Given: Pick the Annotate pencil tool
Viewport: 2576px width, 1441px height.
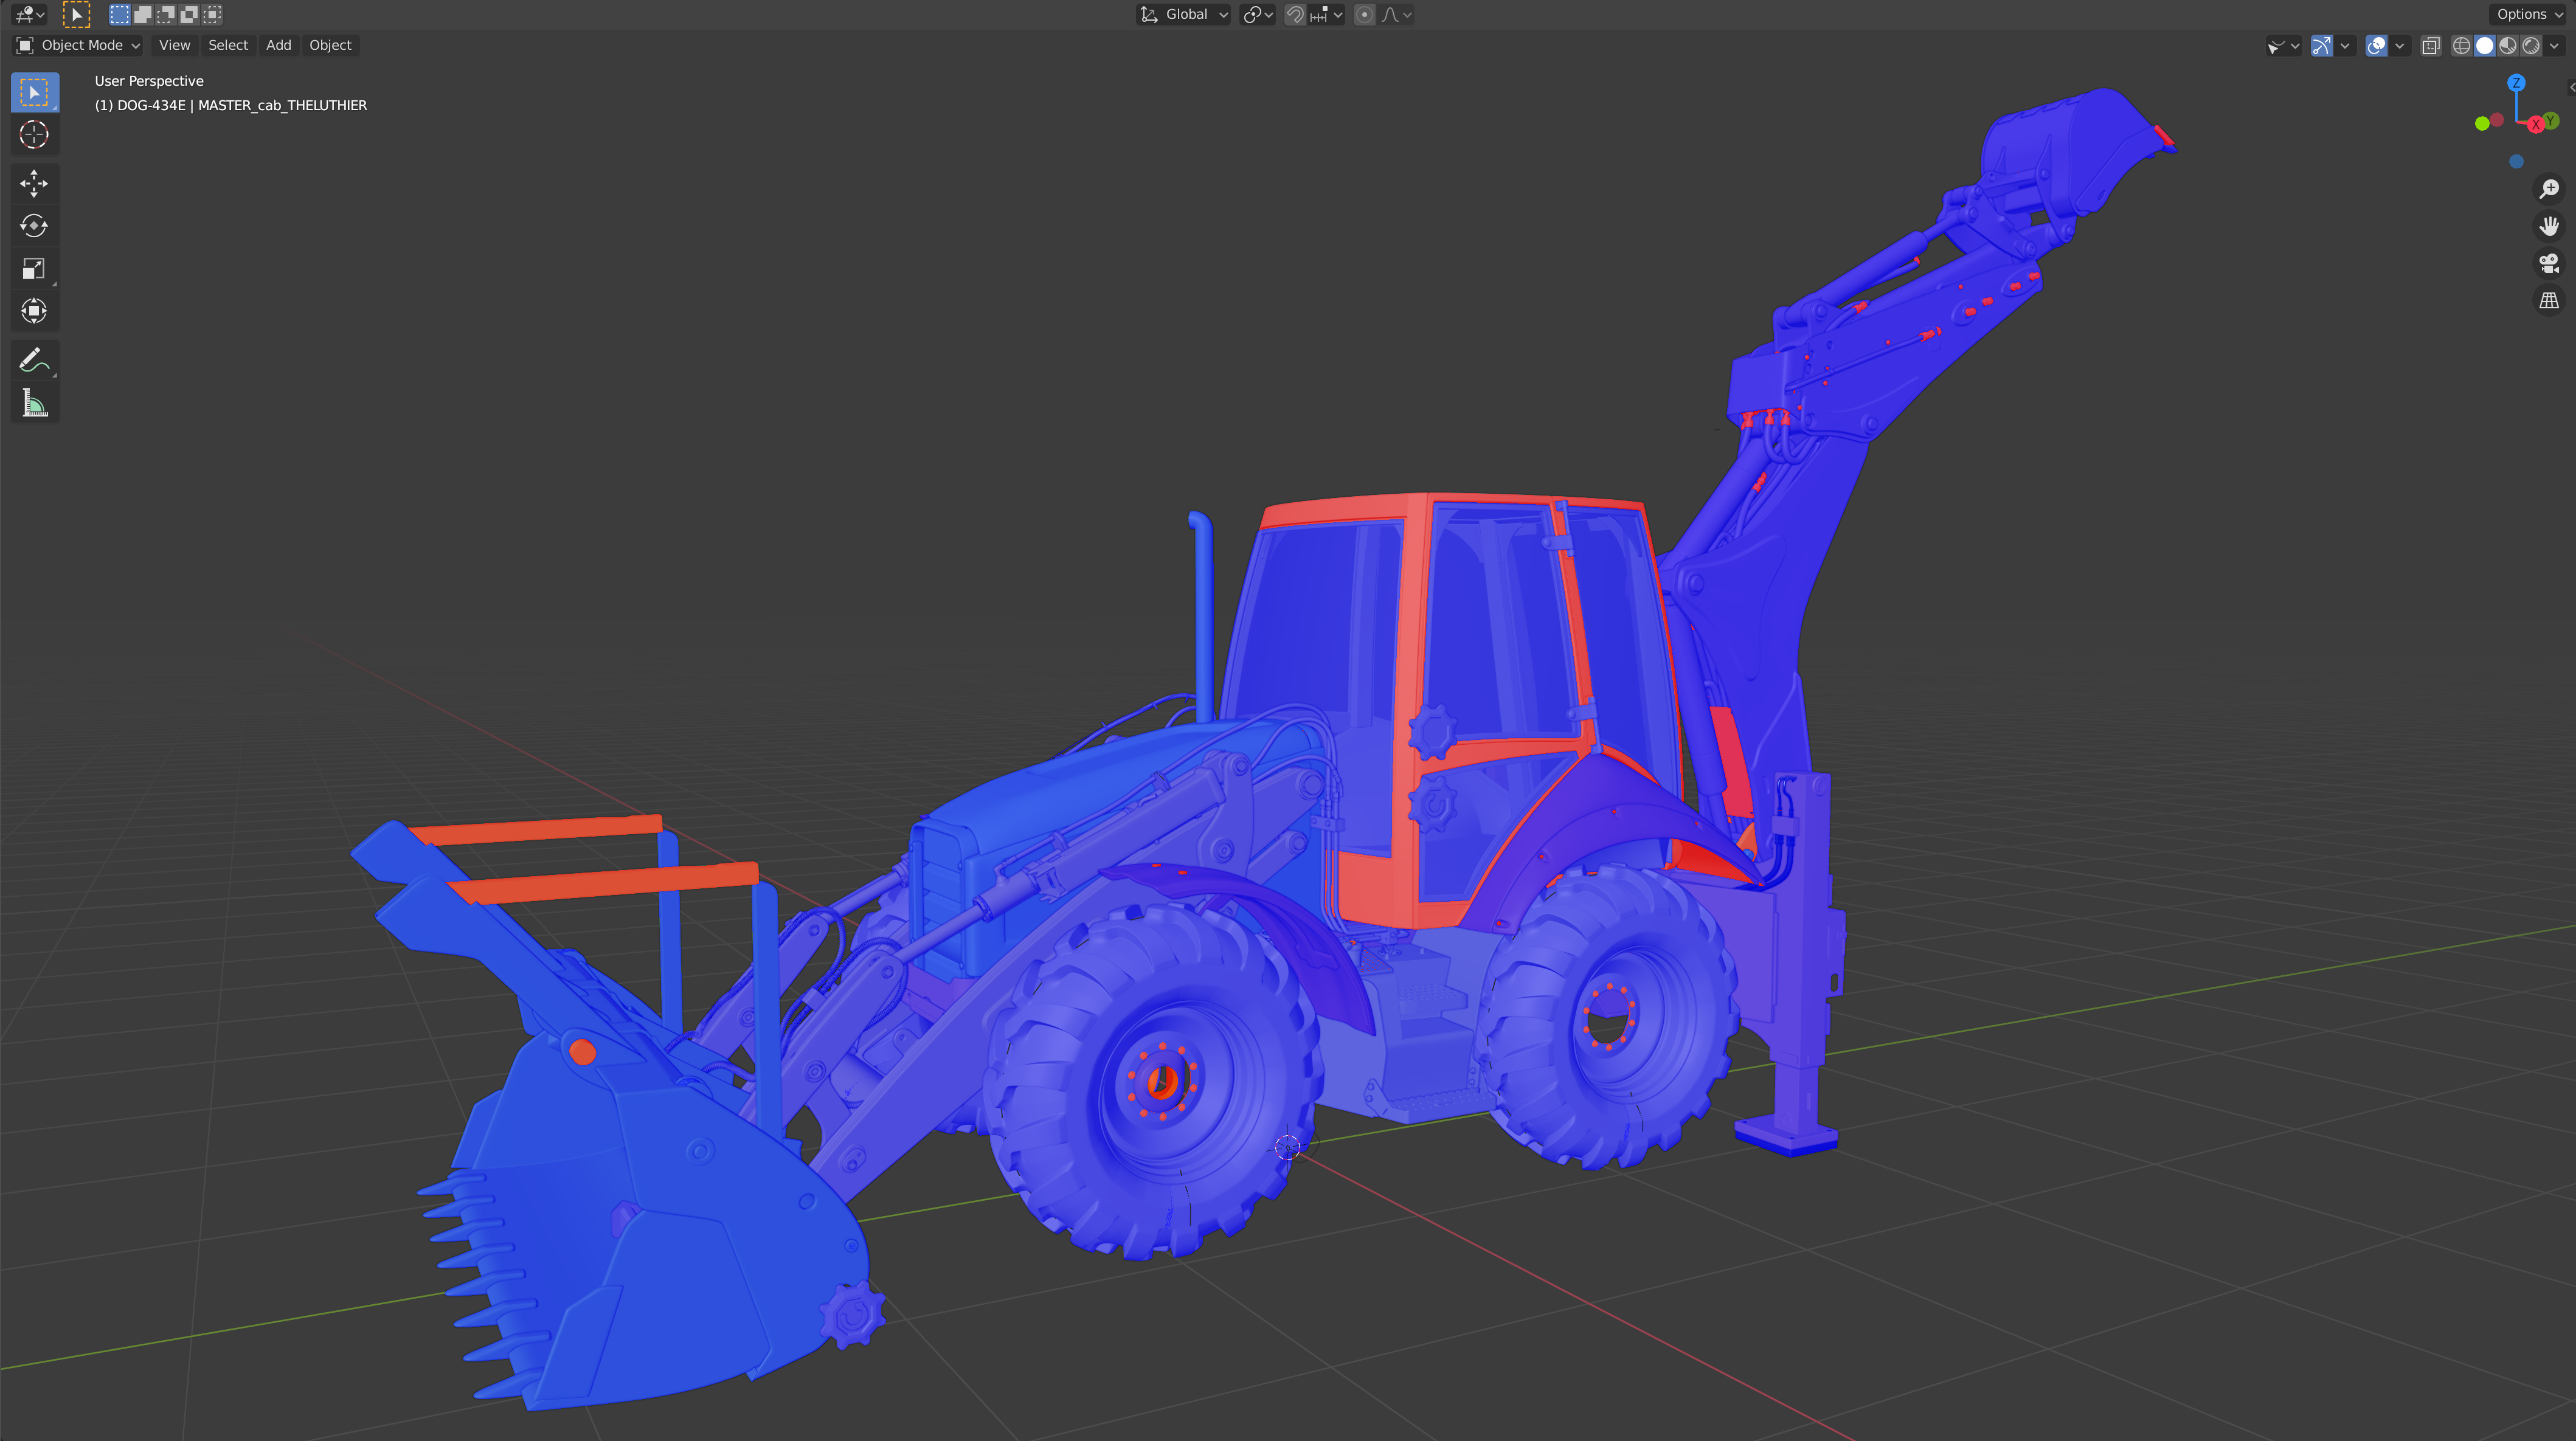Looking at the screenshot, I should click(x=34, y=361).
